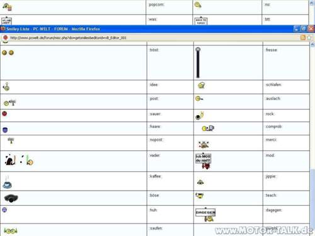The height and width of the screenshot is (236, 315).
Task: Insert the two comforting faces smiley
Action: click(x=8, y=53)
